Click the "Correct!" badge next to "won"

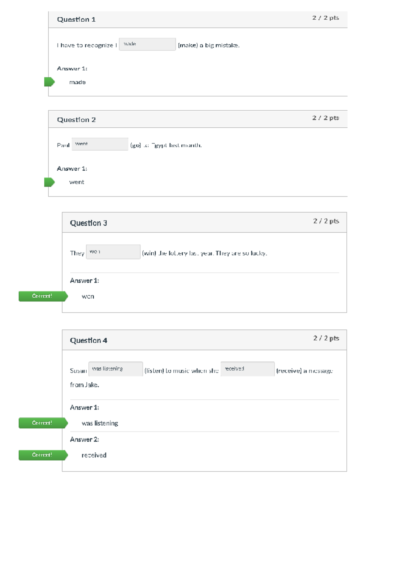[x=43, y=296]
